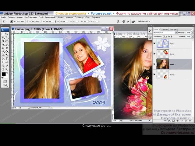
Task: Toggle the constrain proportions link icon
Action: click(x=55, y=22)
